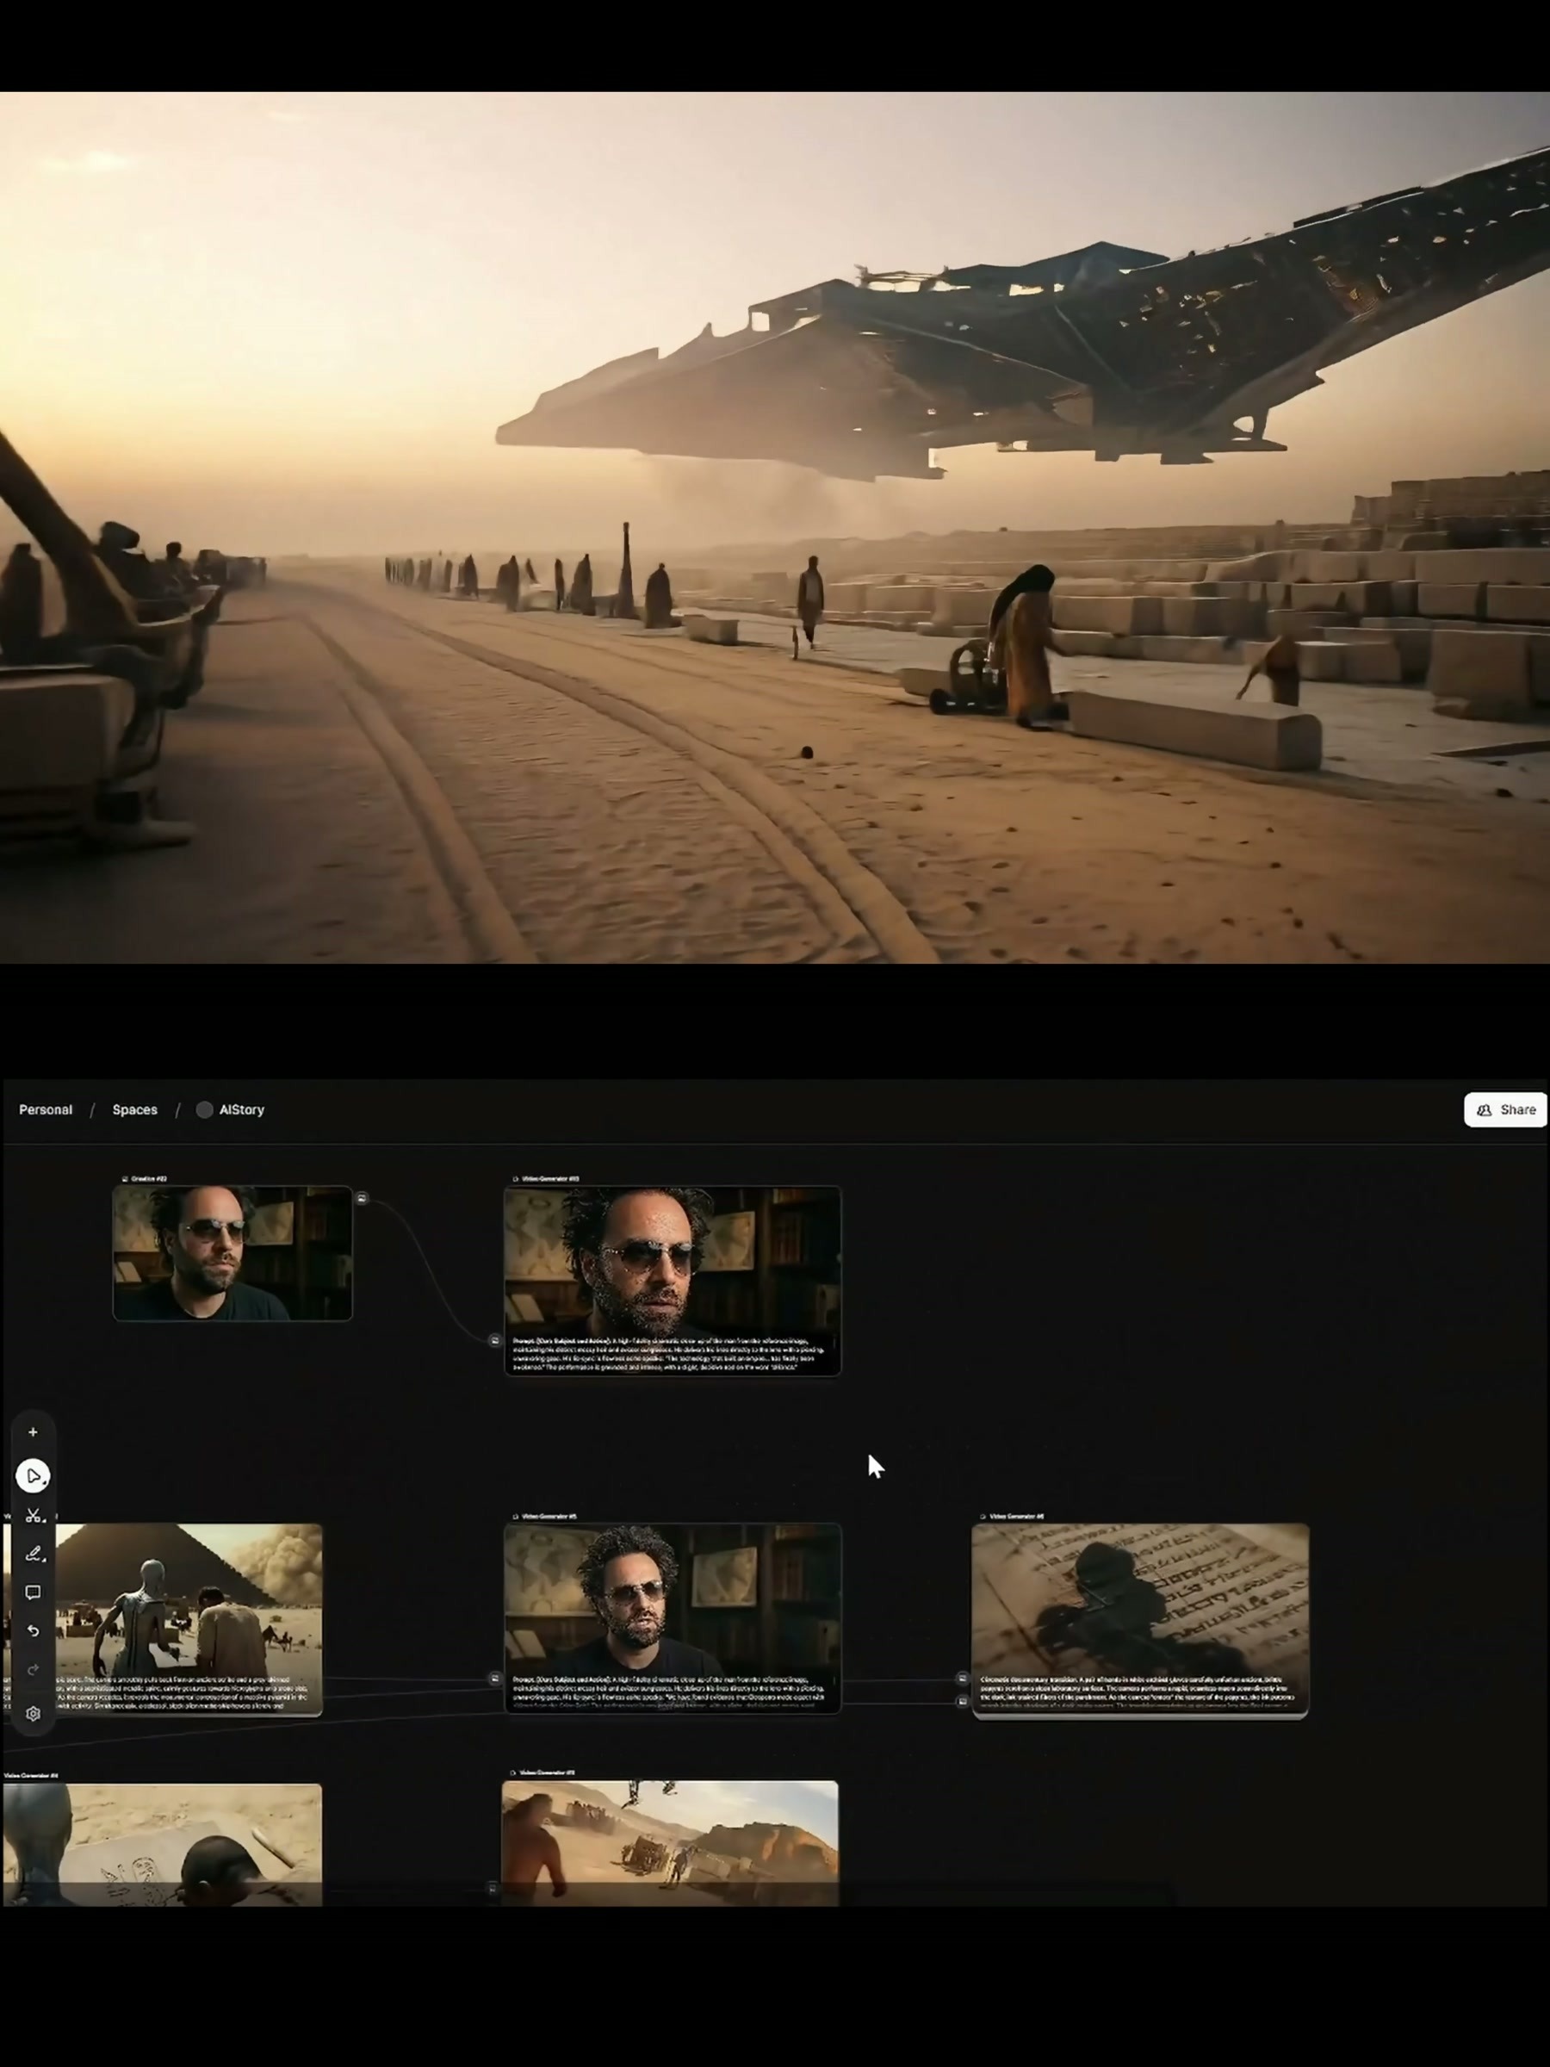Click the AIStory breadcrumb name
The image size is (1550, 2067).
pyautogui.click(x=242, y=1109)
